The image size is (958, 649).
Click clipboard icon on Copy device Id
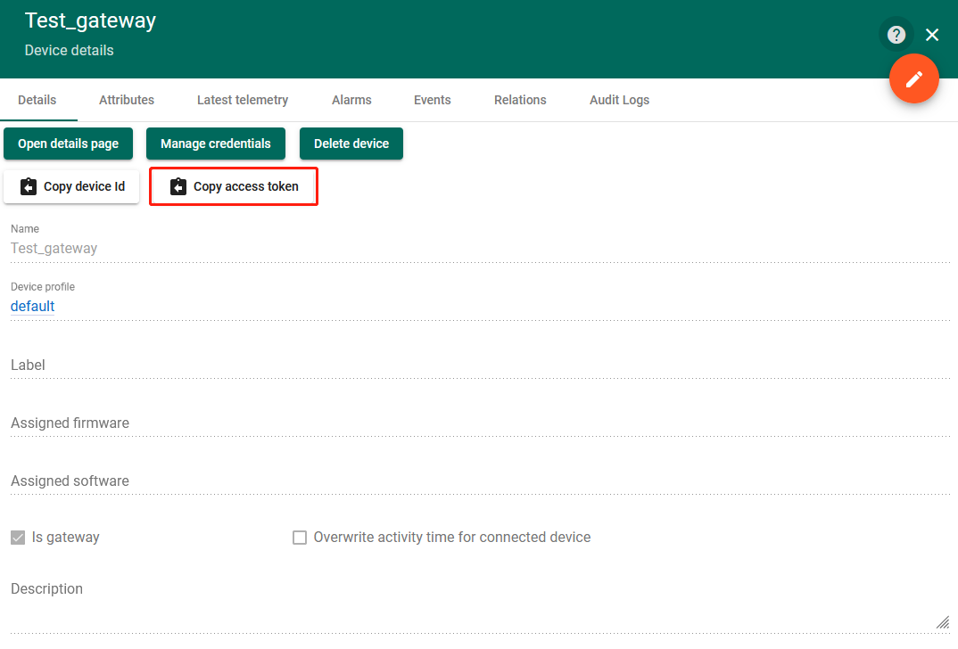(29, 187)
